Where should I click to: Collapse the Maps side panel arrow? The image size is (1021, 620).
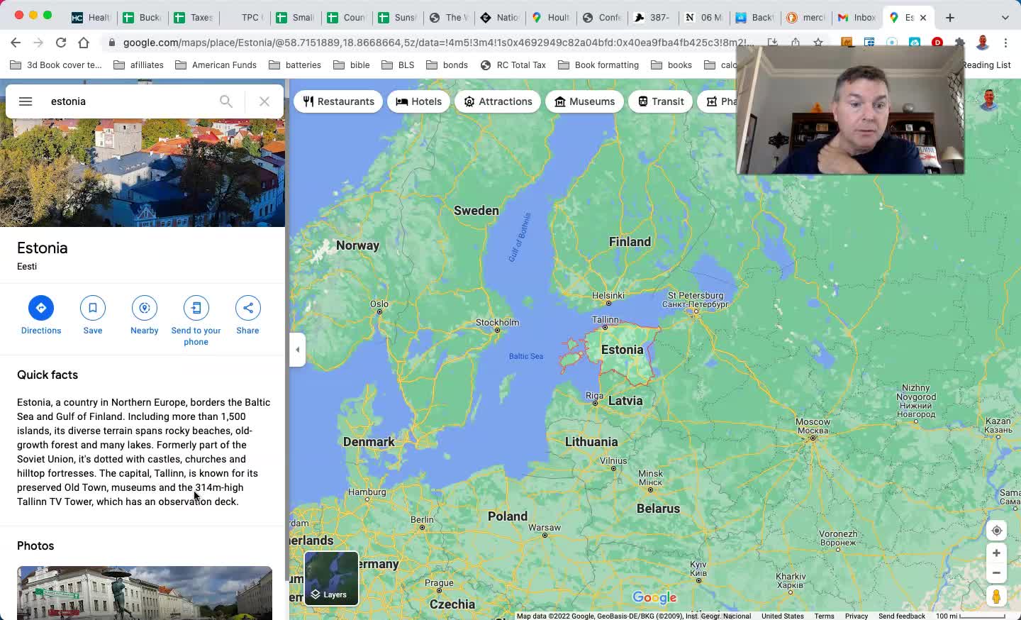pyautogui.click(x=298, y=350)
